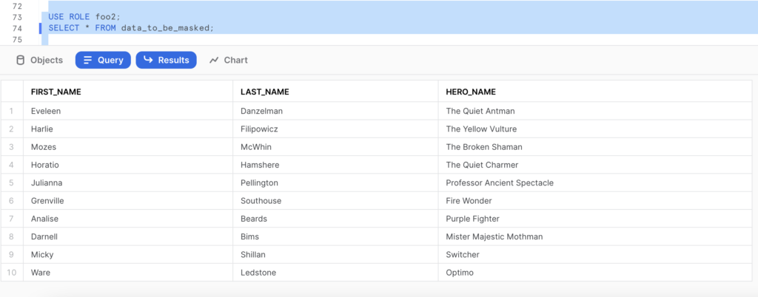
Task: Select the cell 'Micky'
Action: point(128,255)
